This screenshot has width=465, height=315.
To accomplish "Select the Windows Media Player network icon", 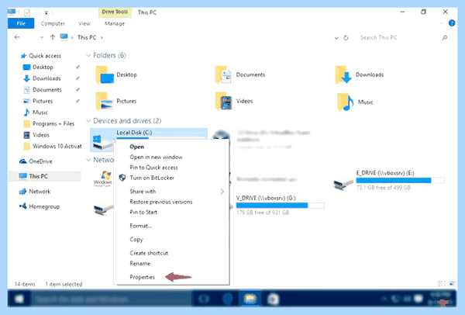I will tap(103, 178).
